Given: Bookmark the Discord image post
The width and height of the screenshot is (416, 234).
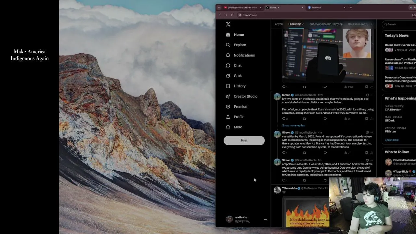Looking at the screenshot, I should (367, 87).
